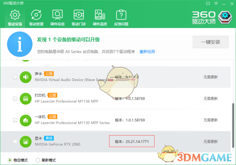Click the 重新检测 link
This screenshot has height=165, width=236.
click(x=147, y=52)
